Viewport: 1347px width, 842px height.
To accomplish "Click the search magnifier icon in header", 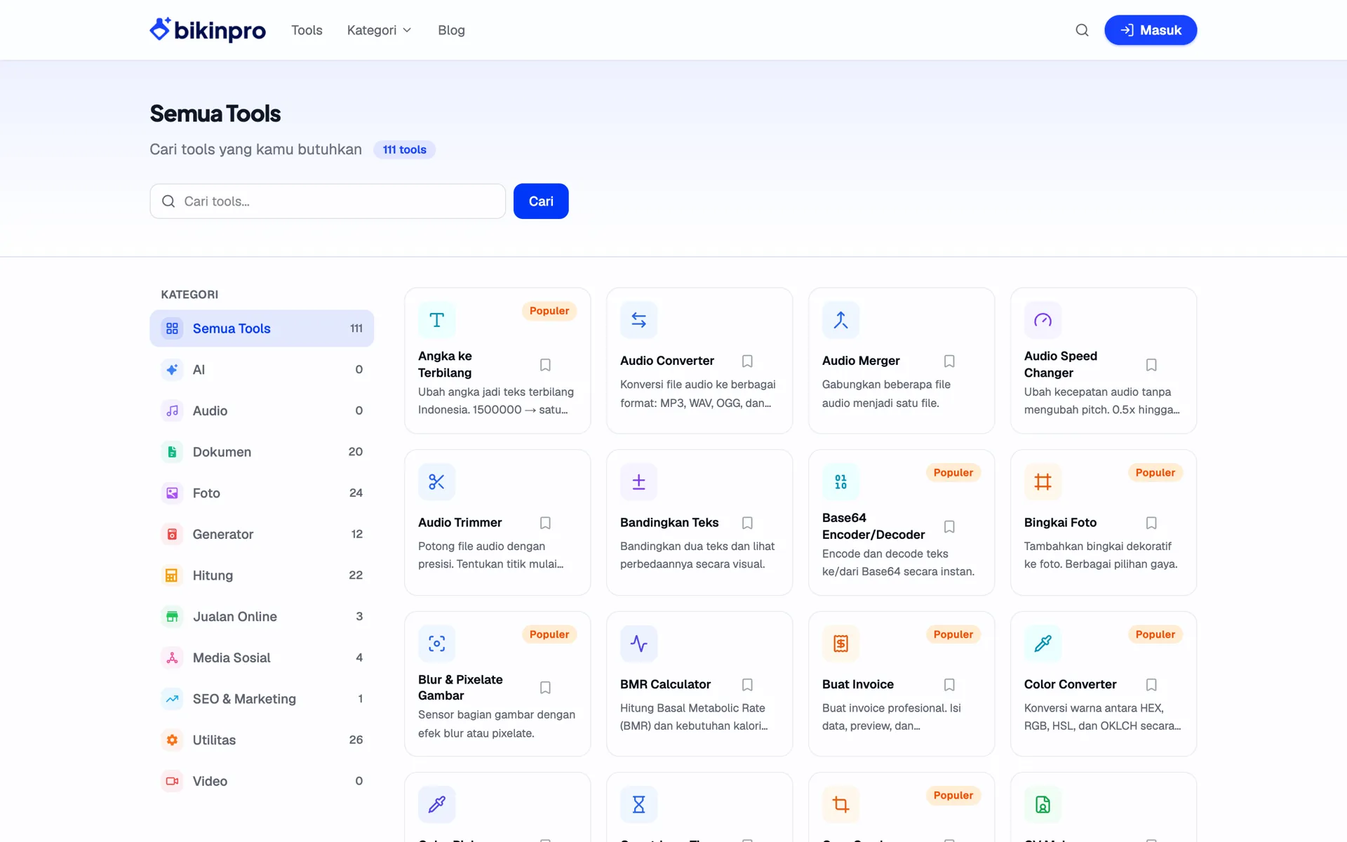I will coord(1082,30).
